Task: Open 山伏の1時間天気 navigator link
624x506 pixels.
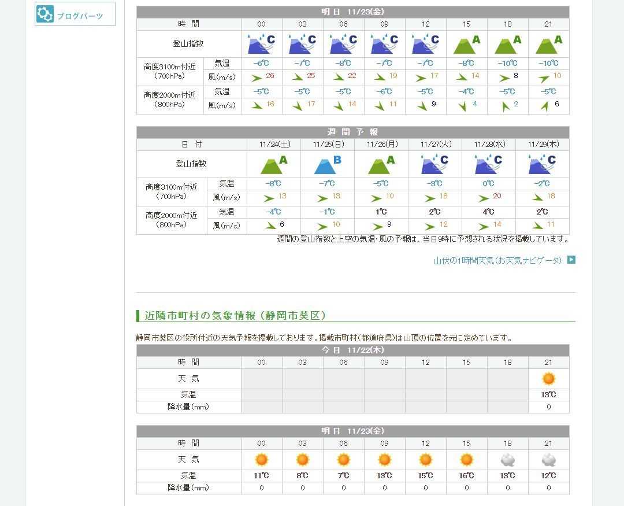Action: 497,261
